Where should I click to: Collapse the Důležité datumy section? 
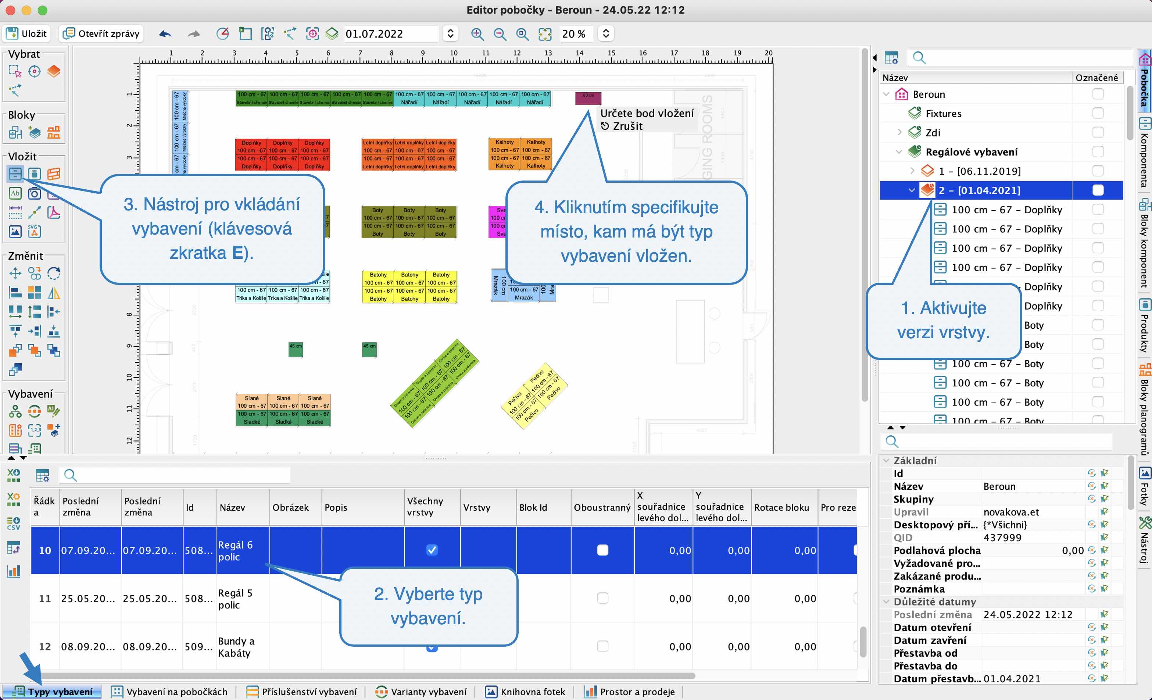tap(886, 602)
